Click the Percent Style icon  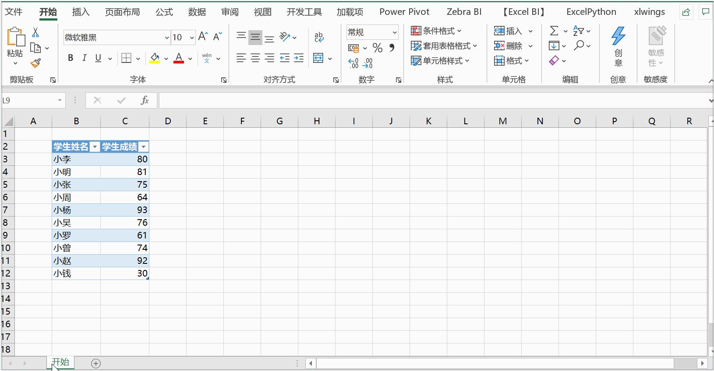click(377, 48)
